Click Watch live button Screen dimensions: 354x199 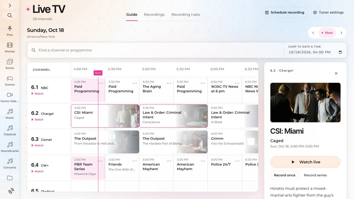pos(305,162)
